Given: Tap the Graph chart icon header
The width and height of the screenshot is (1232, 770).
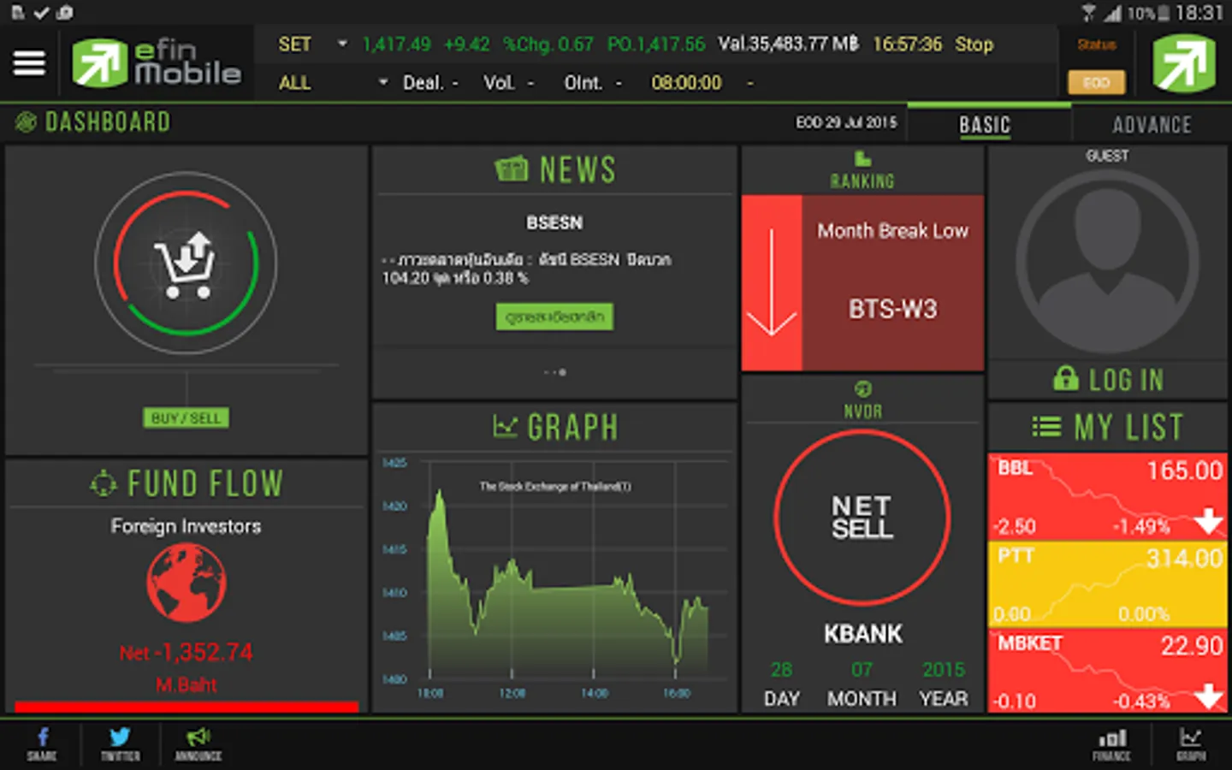Looking at the screenshot, I should pos(506,426).
